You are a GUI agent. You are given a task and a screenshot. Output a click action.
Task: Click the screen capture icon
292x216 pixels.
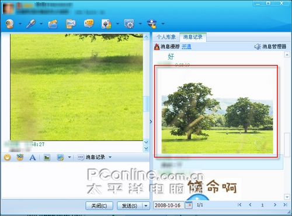pyautogui.click(x=60, y=157)
